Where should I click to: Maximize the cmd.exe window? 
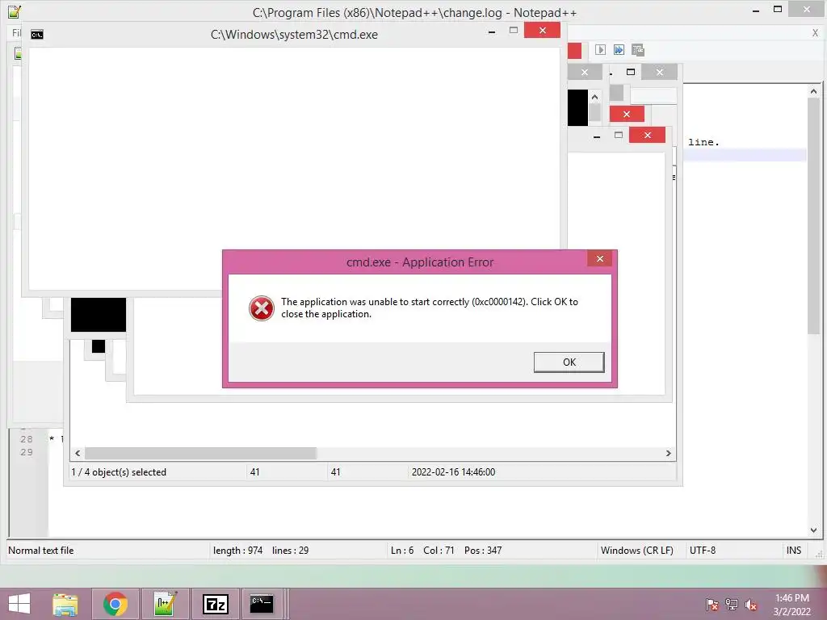(513, 31)
